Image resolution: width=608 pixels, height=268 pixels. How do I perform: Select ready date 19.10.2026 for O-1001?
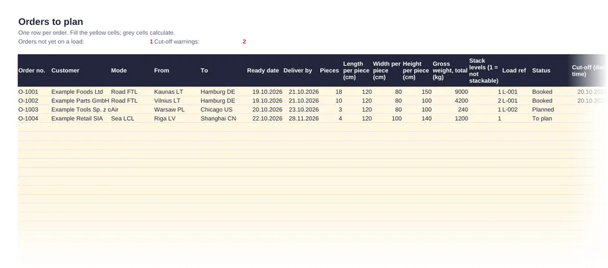click(x=267, y=92)
